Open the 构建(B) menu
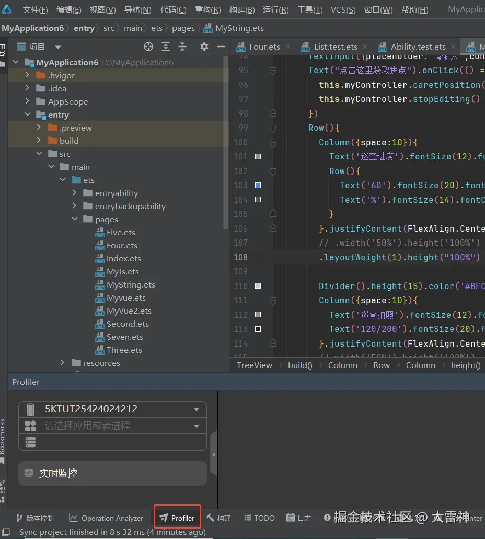 tap(242, 10)
